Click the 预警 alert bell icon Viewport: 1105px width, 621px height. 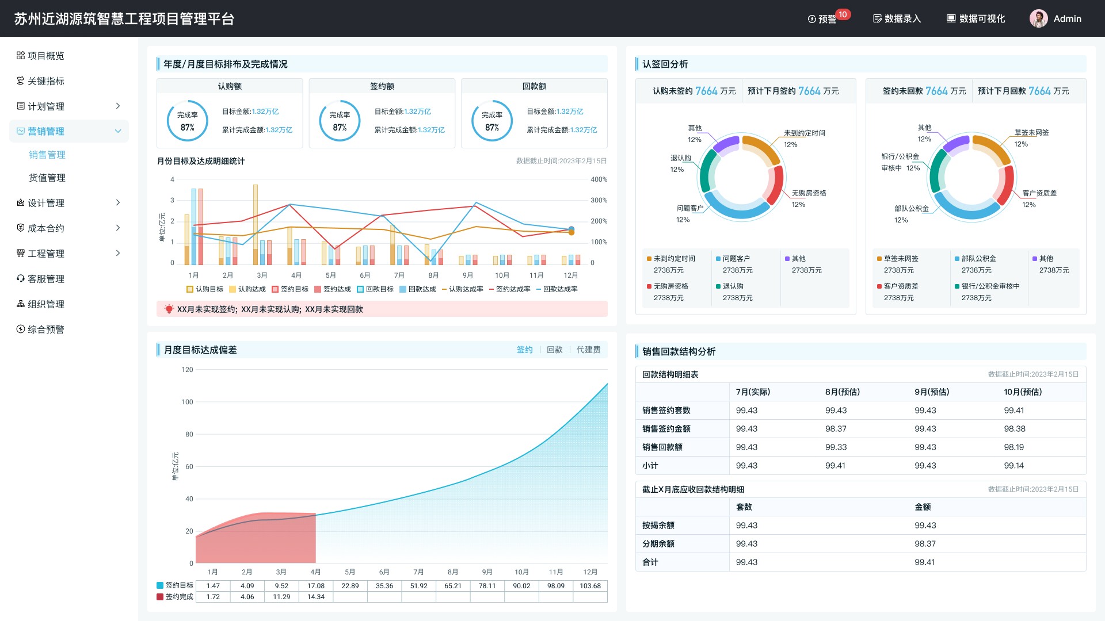click(811, 19)
